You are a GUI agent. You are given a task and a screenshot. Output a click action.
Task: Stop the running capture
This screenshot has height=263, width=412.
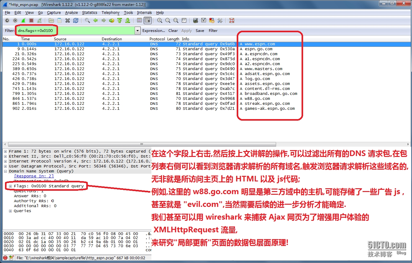click(31, 20)
